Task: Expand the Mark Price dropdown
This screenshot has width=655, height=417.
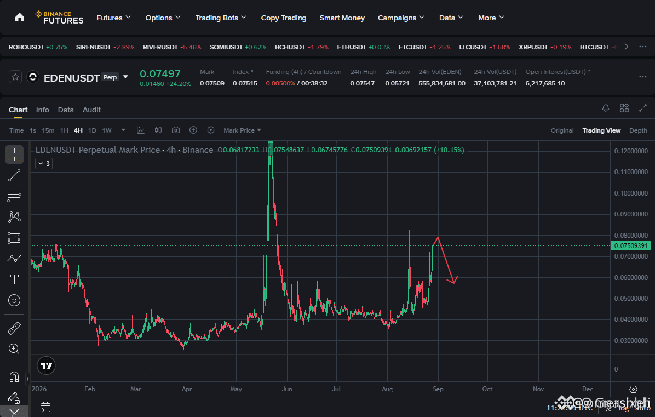Action: point(242,130)
